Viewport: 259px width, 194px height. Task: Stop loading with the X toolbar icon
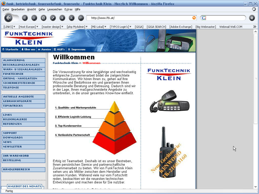[x=34, y=18]
